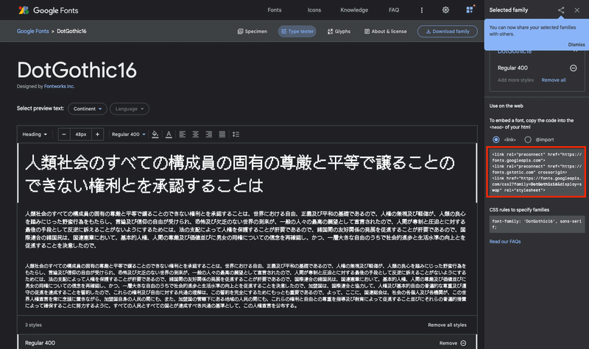This screenshot has width=589, height=349.
Task: Open the Fontworks Inc. designer link
Action: click(60, 86)
